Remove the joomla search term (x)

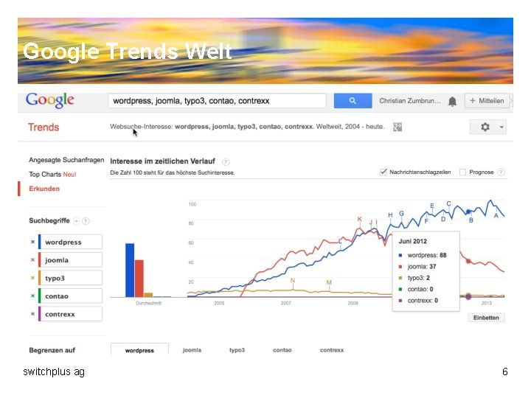click(32, 260)
